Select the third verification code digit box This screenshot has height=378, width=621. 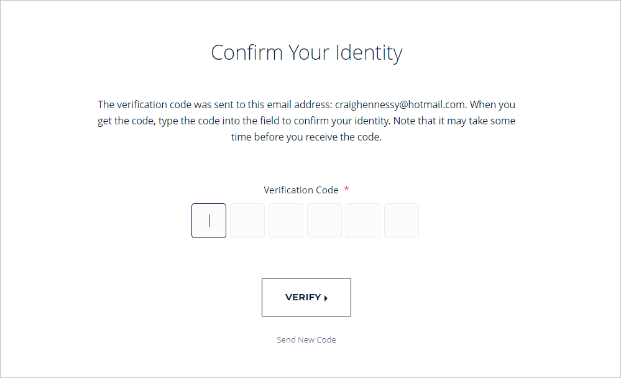(x=286, y=221)
